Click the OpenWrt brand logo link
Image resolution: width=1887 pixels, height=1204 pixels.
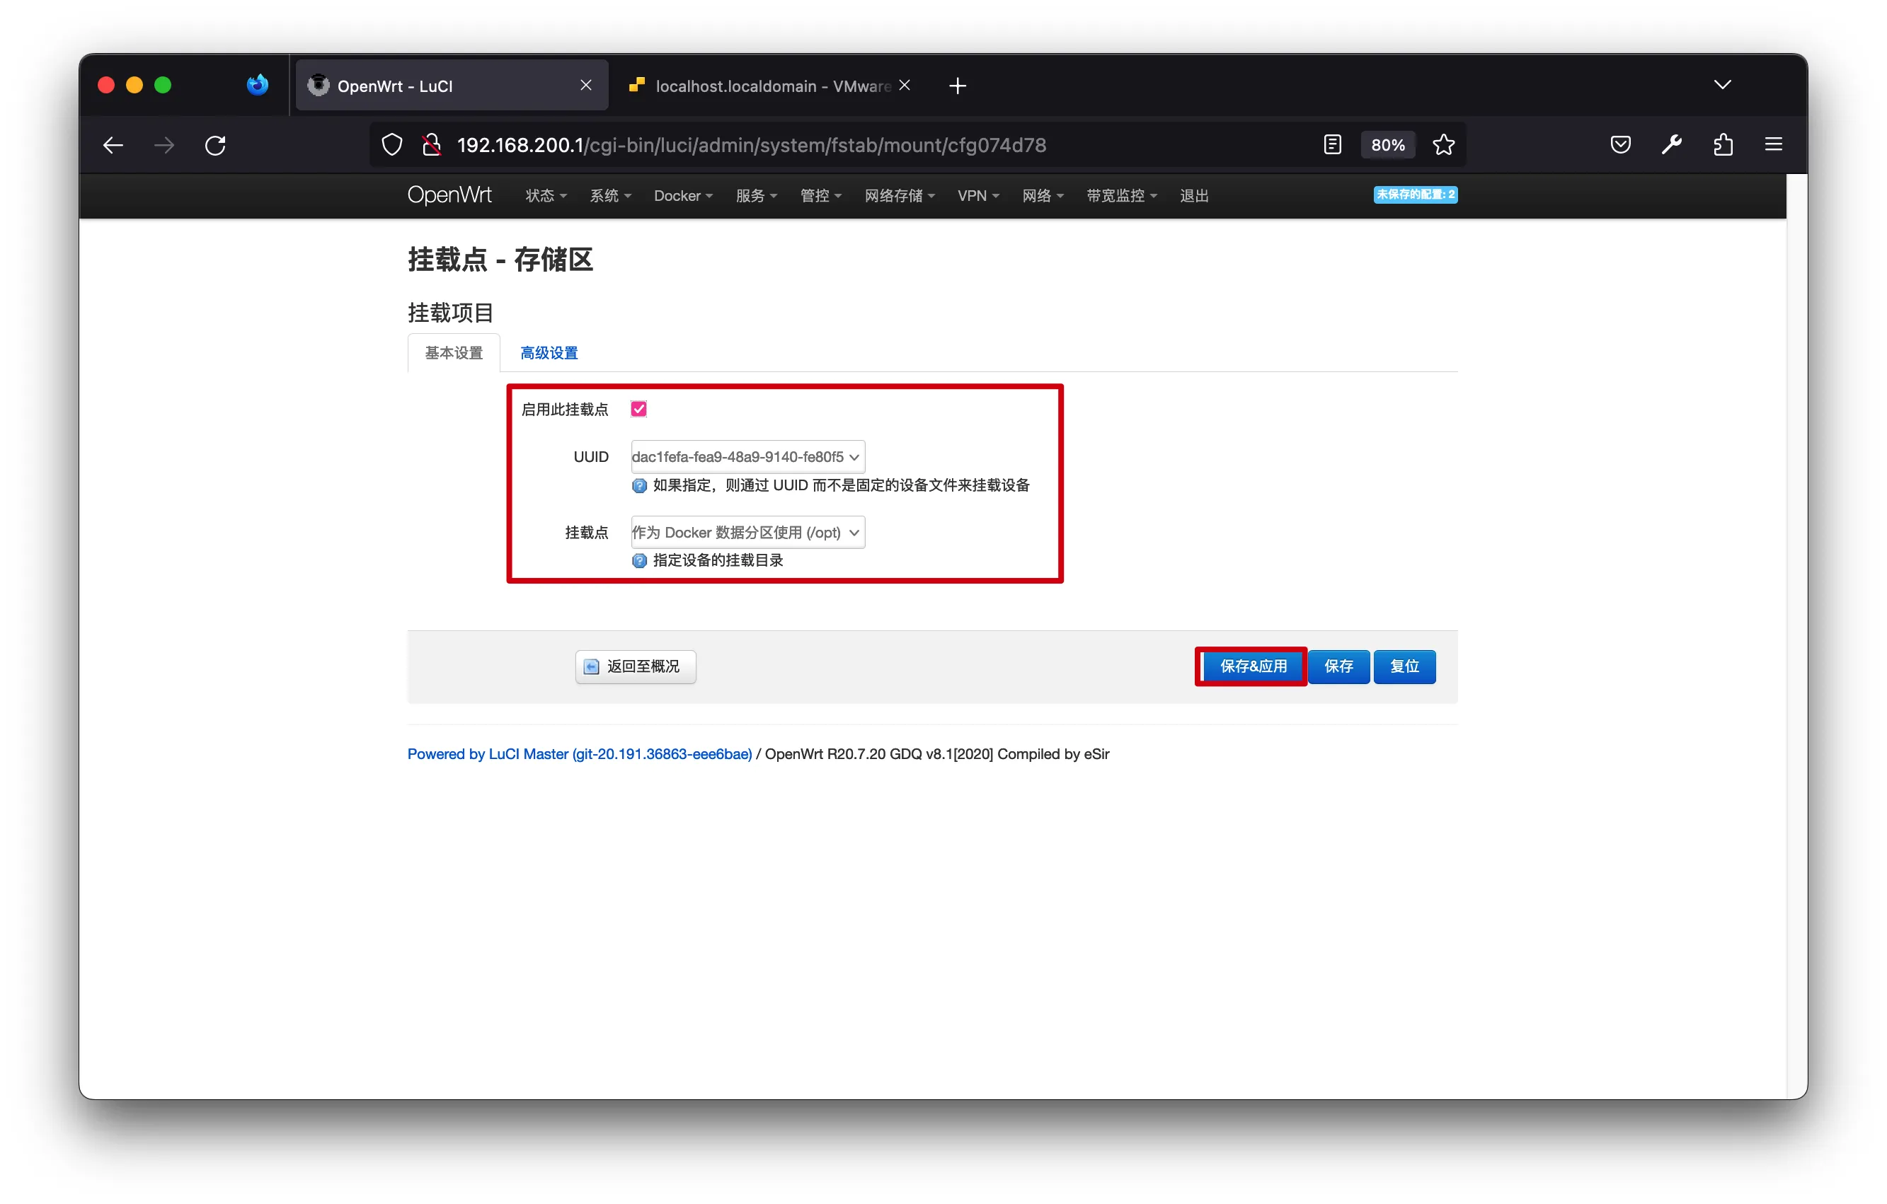coord(449,195)
